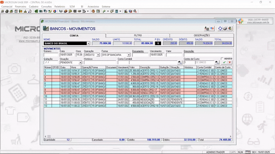Screen dimensions: 275x154
Task: Open Conta Contábil lookup binoculars
Action: (180, 62)
